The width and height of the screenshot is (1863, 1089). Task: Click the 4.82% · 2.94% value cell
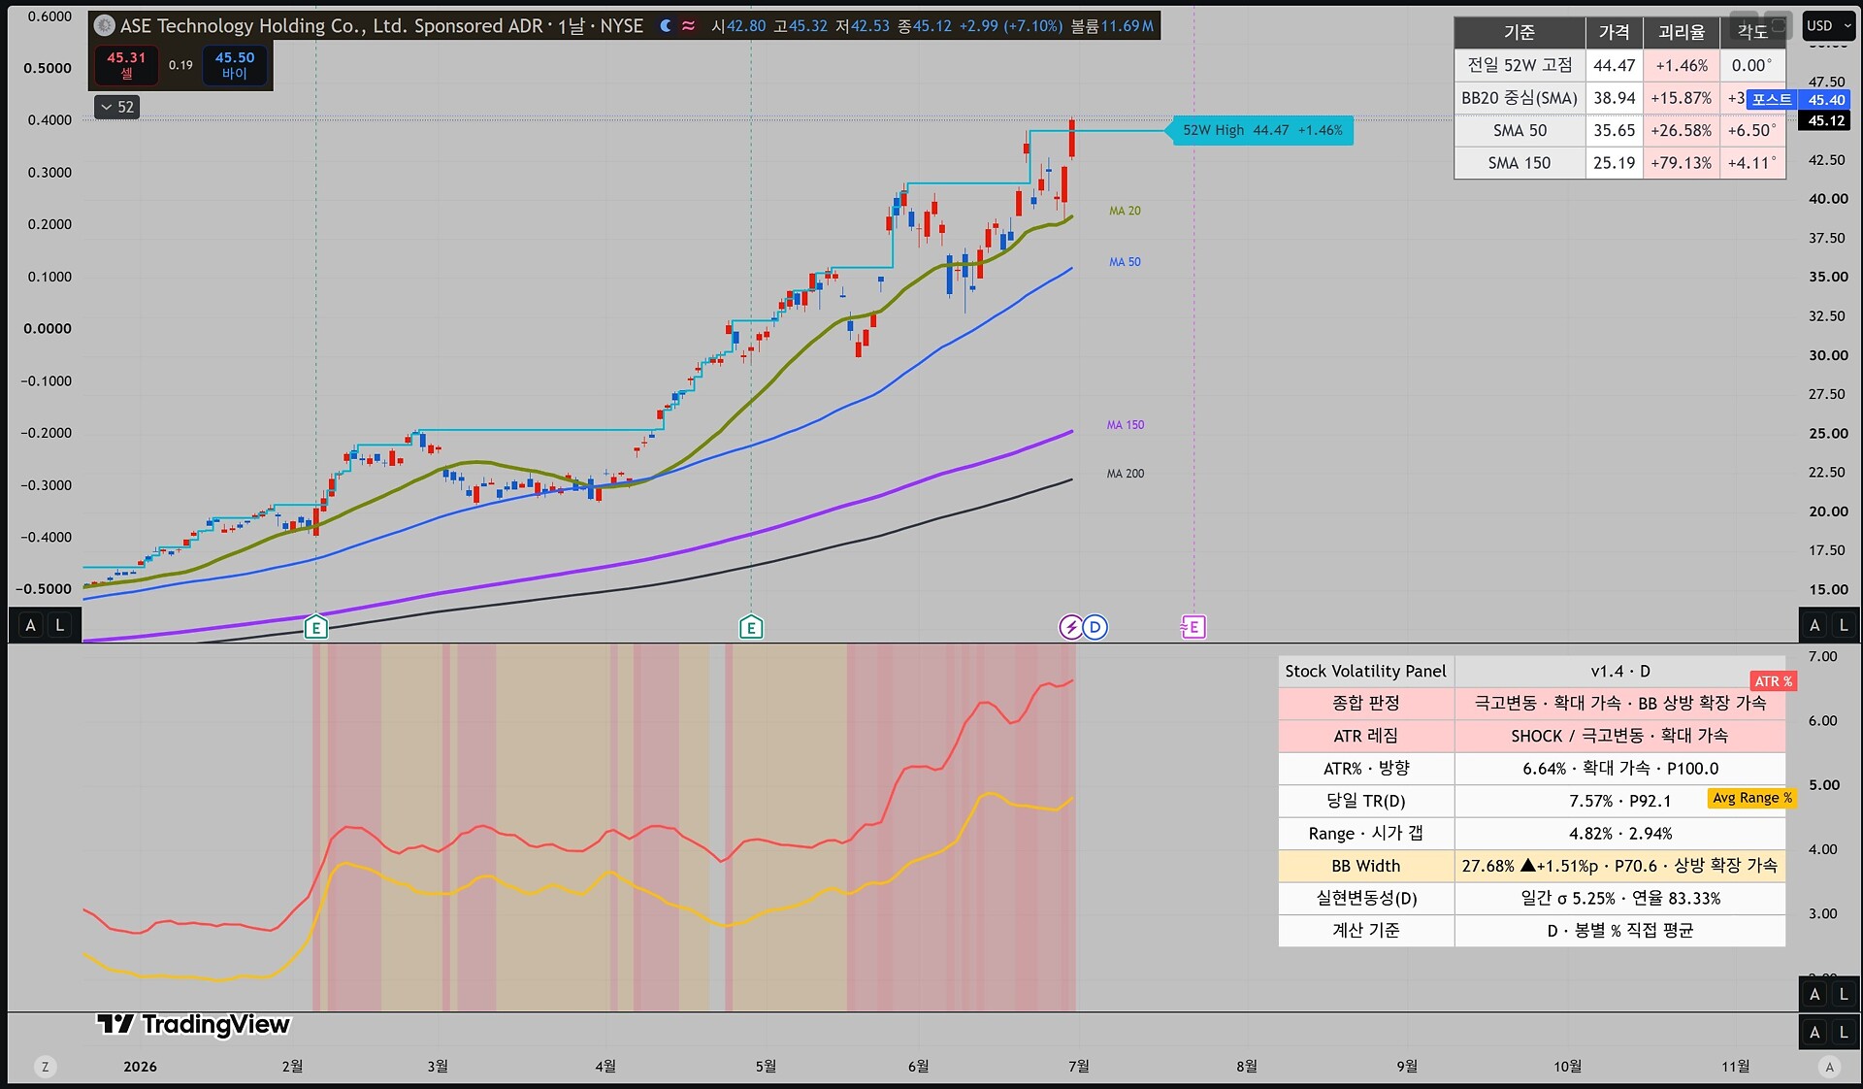pyautogui.click(x=1619, y=833)
